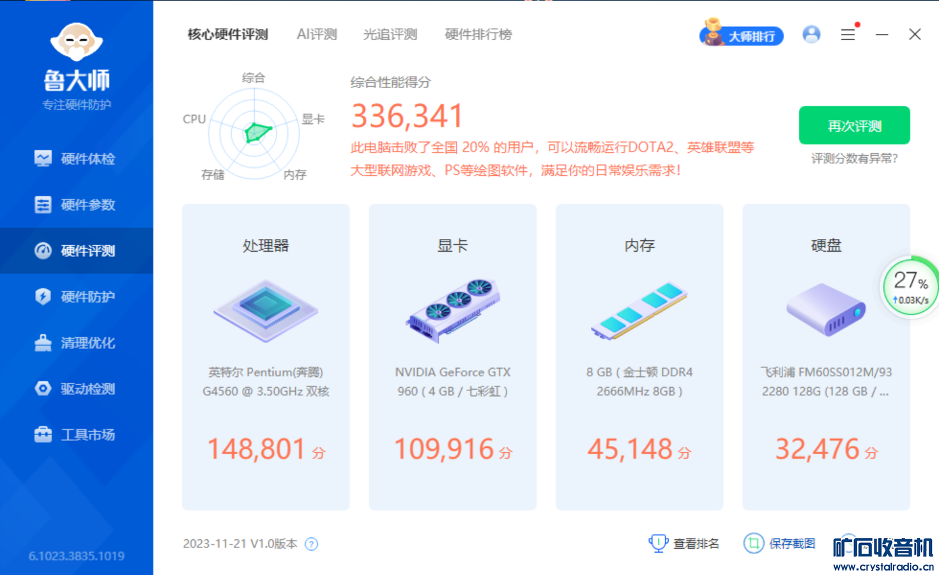Click 查看排名 link
Screen dimensions: 939x575
coord(696,544)
